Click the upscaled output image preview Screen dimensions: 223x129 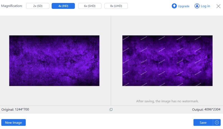coord(168,61)
